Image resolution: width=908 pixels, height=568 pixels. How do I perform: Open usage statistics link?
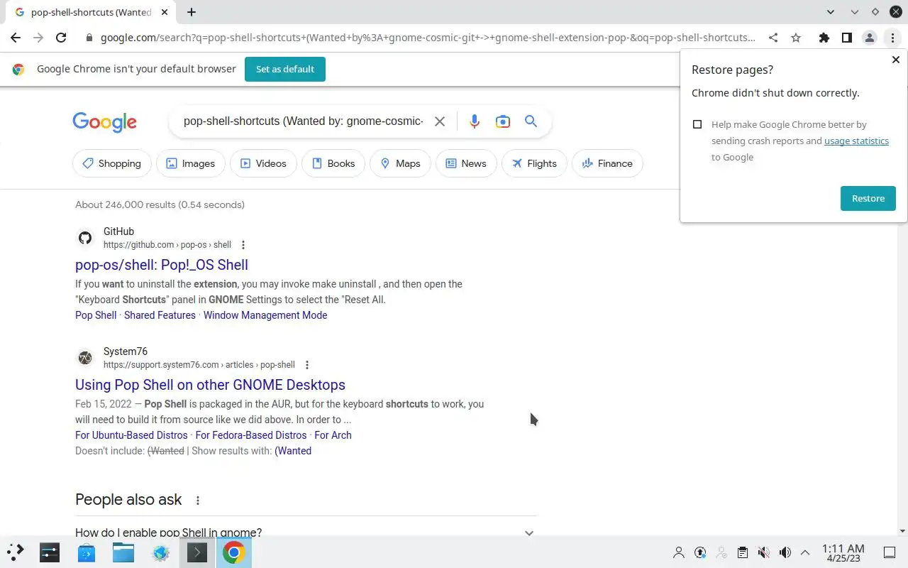click(x=856, y=141)
